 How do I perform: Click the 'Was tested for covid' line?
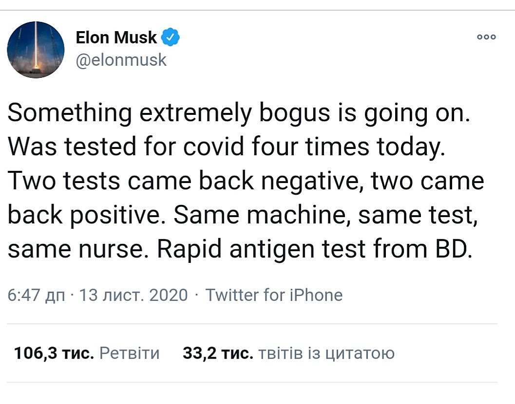click(227, 147)
